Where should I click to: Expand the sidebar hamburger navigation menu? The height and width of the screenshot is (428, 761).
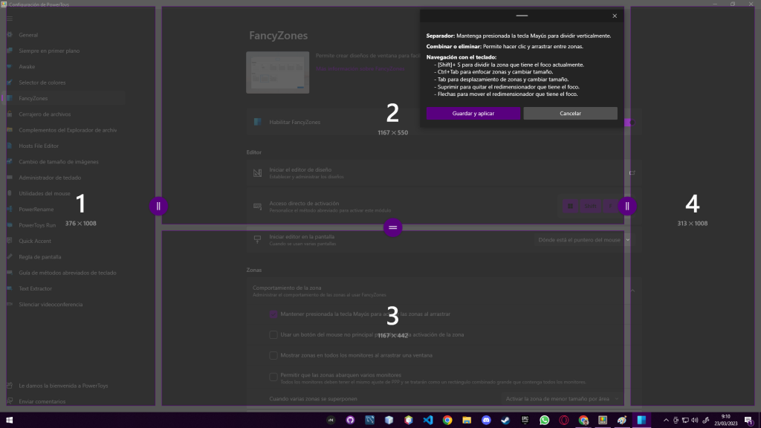(x=9, y=19)
